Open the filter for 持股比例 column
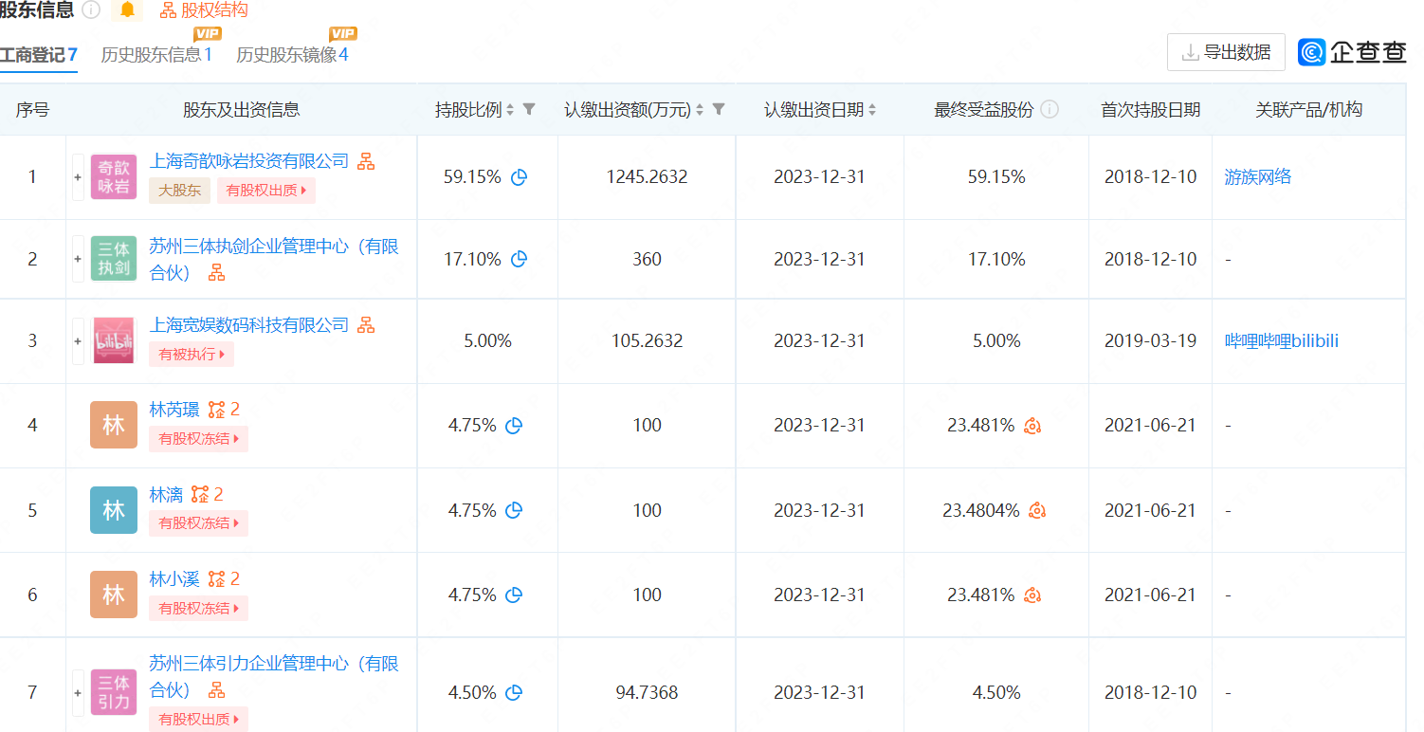 (x=529, y=109)
